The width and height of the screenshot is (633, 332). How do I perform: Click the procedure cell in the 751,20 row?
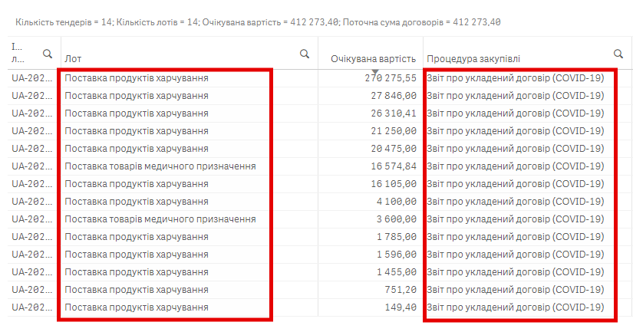pyautogui.click(x=516, y=290)
